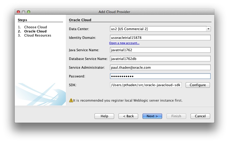Click the 'SDK:' label
The width and height of the screenshot is (229, 143).
(73, 85)
